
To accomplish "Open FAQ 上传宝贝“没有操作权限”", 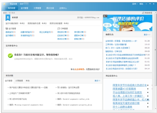I will [20, 93].
